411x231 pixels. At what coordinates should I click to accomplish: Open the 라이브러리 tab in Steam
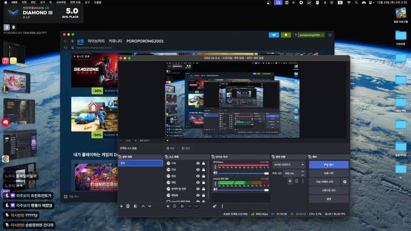pos(96,41)
